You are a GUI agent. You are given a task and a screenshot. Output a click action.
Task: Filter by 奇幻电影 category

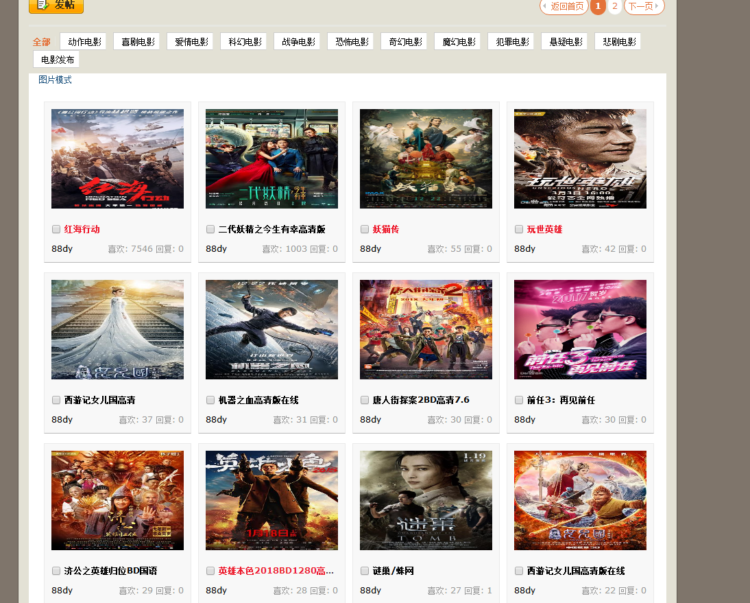(x=404, y=42)
